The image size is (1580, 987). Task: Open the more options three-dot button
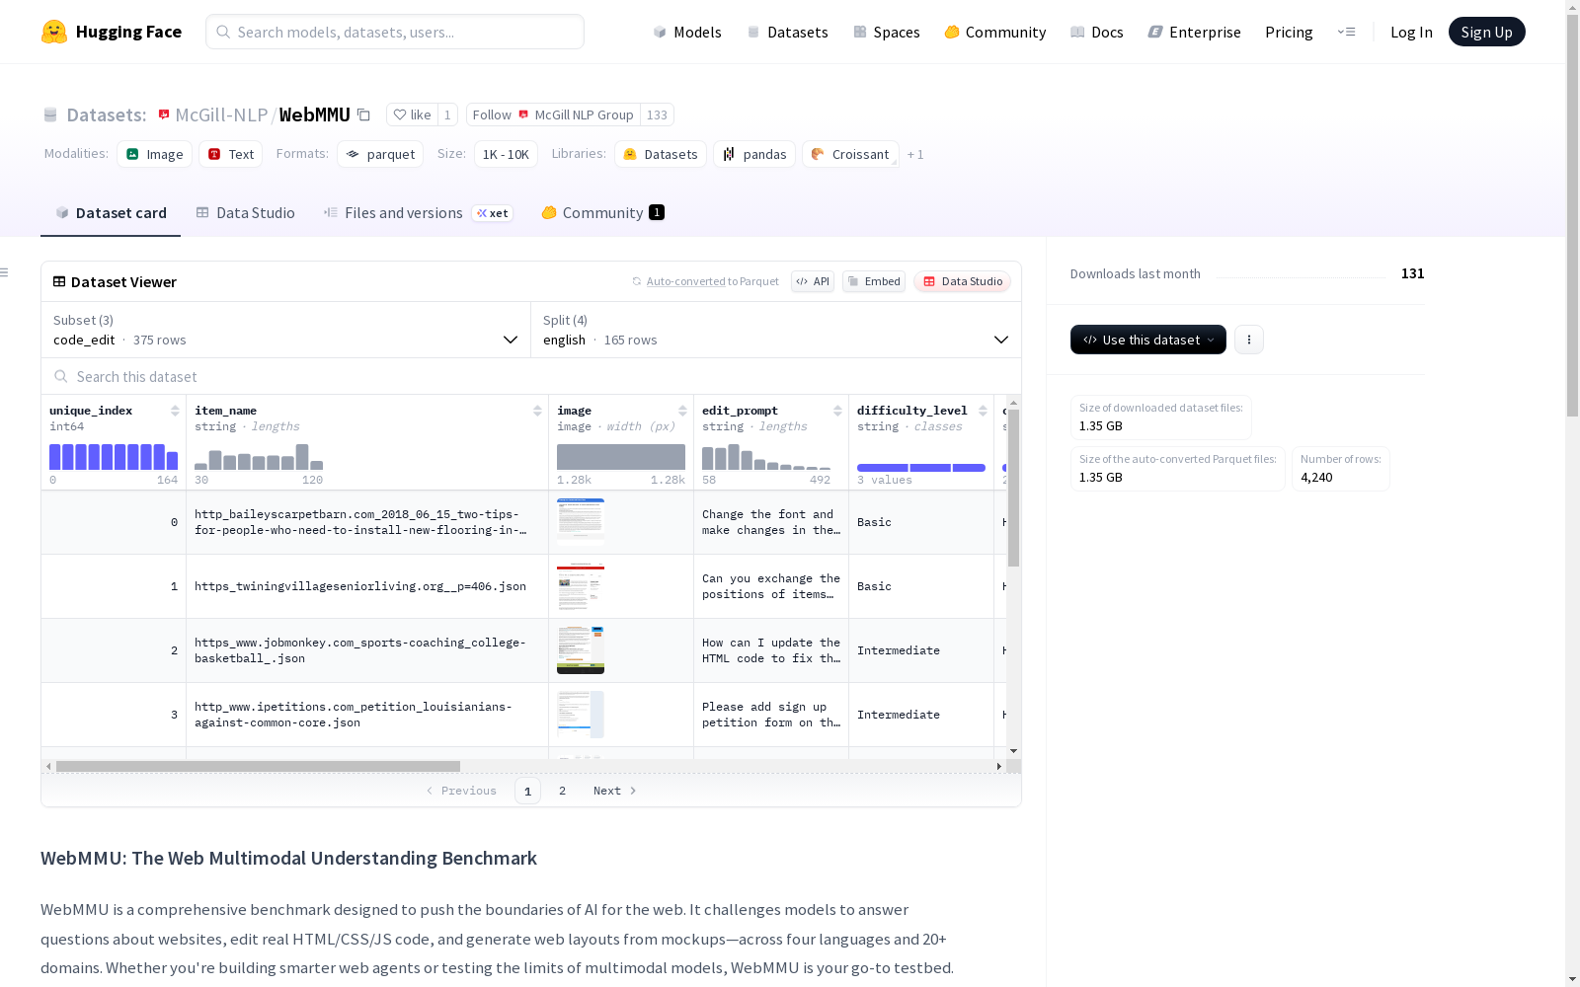[1249, 340]
